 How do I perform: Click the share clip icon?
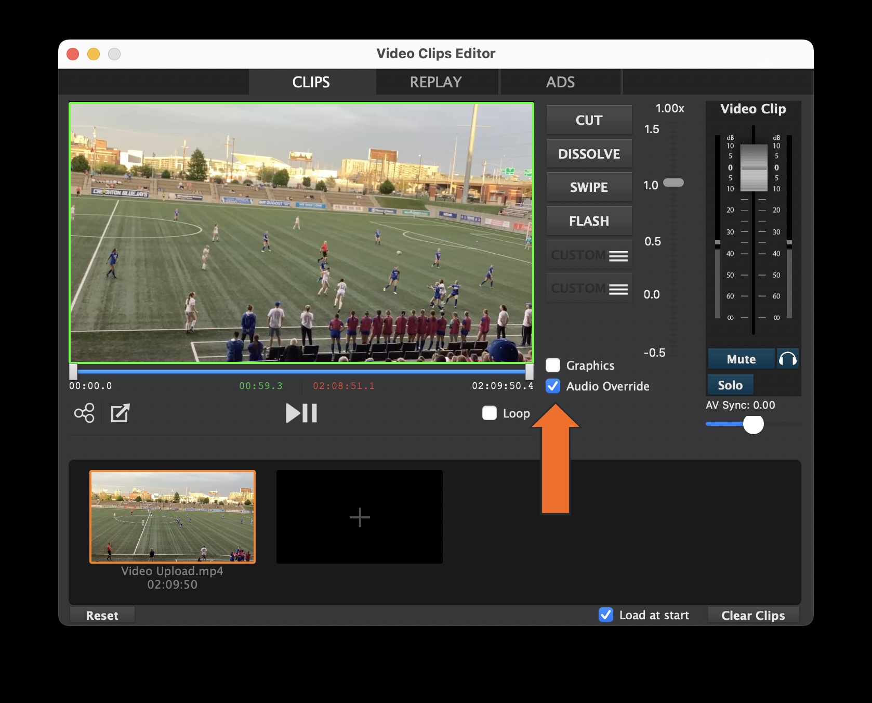[84, 413]
